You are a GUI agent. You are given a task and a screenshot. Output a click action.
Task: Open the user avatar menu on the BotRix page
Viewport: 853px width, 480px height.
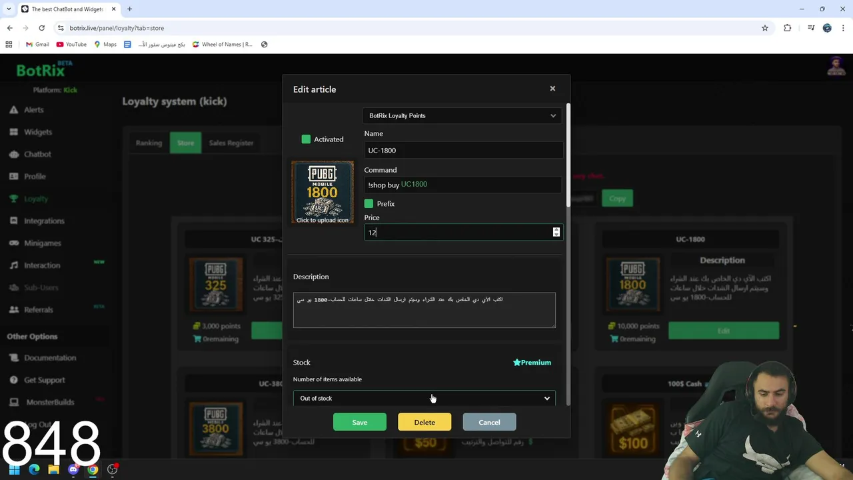click(x=836, y=67)
